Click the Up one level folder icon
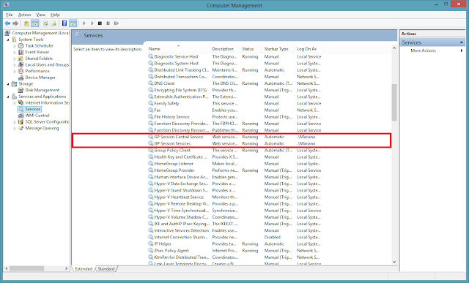The image size is (469, 283). click(x=26, y=23)
